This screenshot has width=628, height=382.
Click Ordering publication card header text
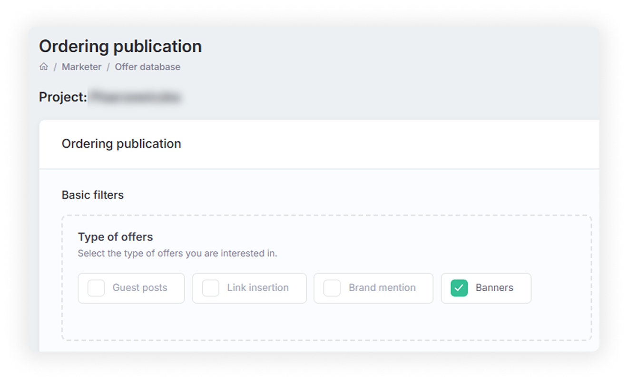pyautogui.click(x=121, y=144)
